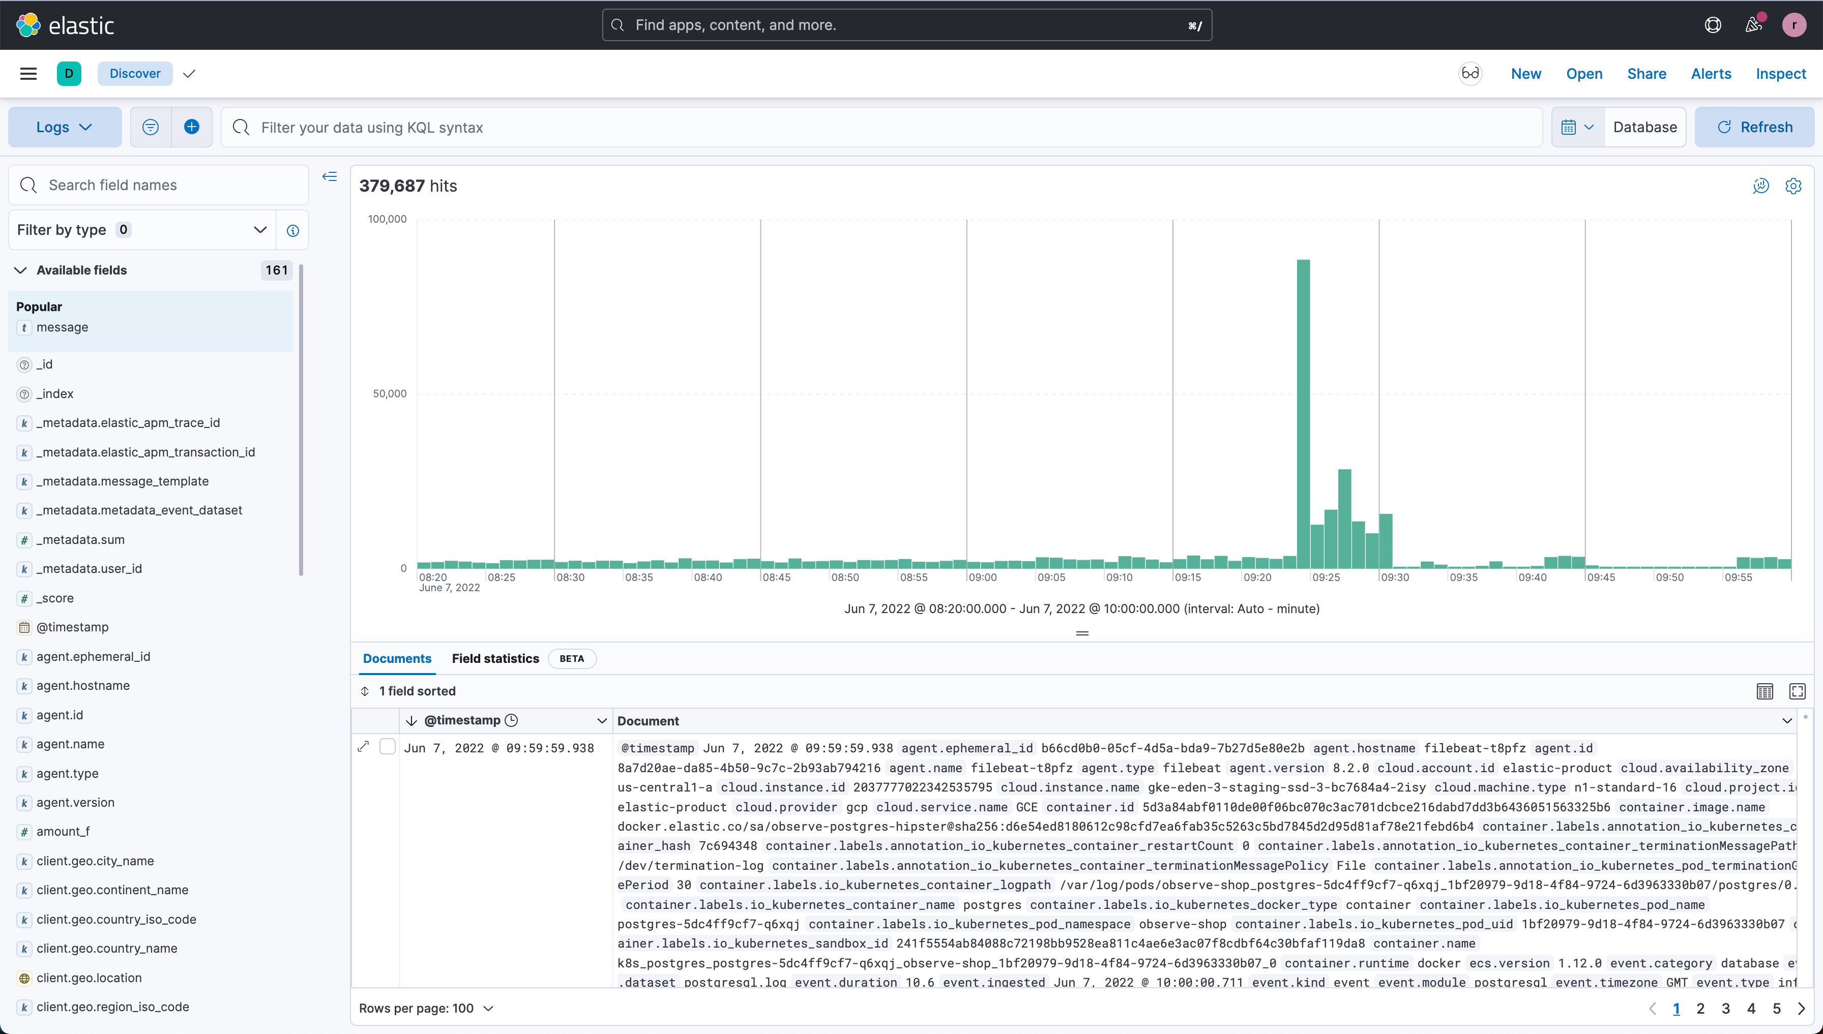This screenshot has width=1823, height=1034.
Task: Click the edit visualization icon
Action: [x=1760, y=186]
